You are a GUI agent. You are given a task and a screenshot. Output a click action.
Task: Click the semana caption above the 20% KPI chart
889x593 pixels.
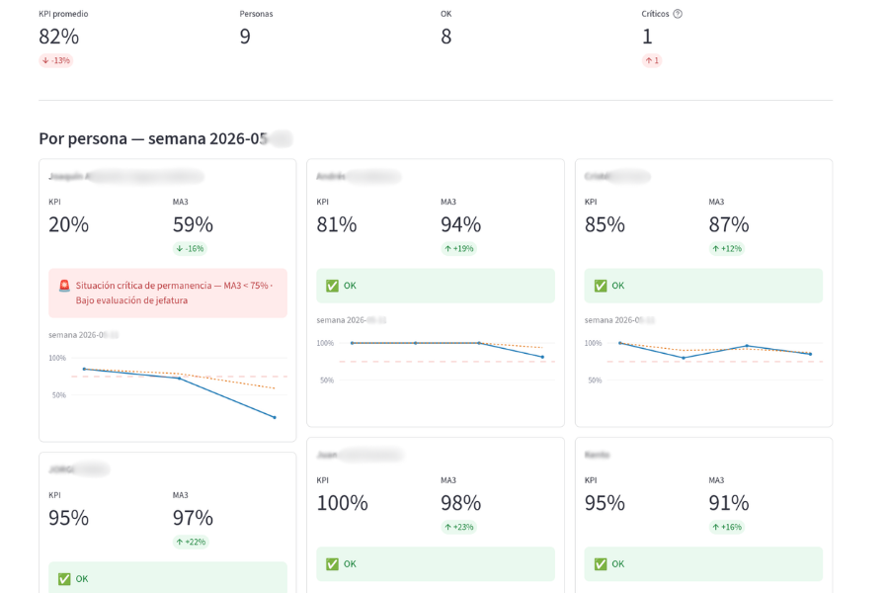point(83,335)
